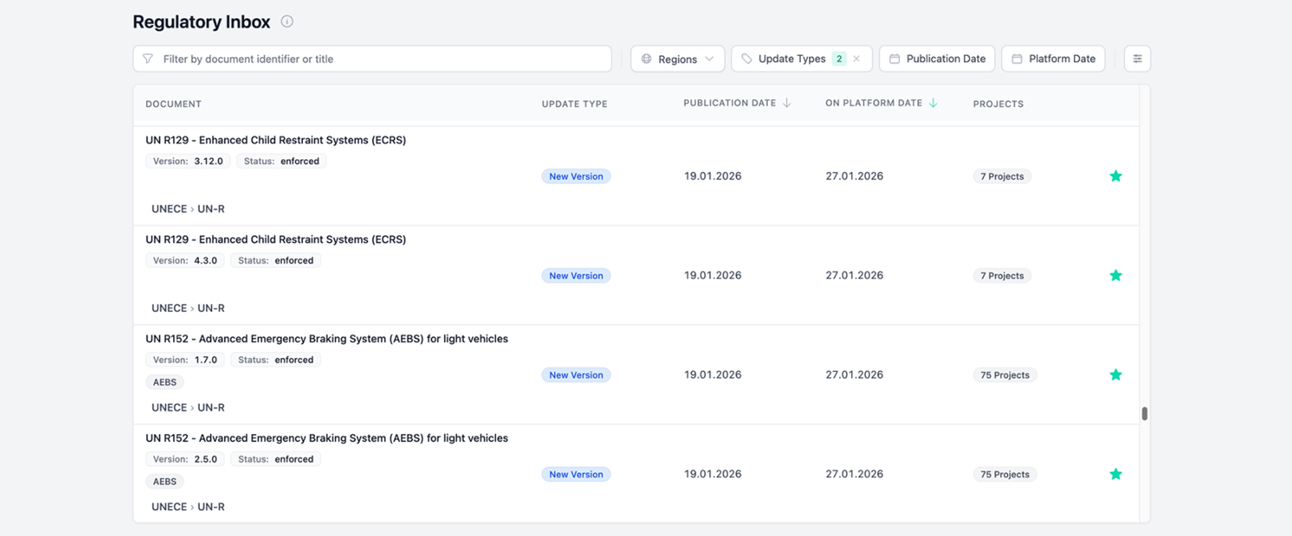Click the sort arrow on Publication Date column
This screenshot has width=1292, height=536.
click(788, 103)
